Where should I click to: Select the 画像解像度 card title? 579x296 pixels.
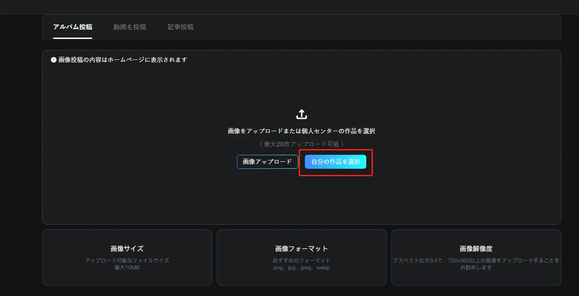[476, 249]
